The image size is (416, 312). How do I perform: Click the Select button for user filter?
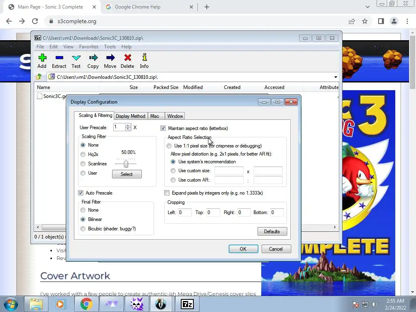127,174
